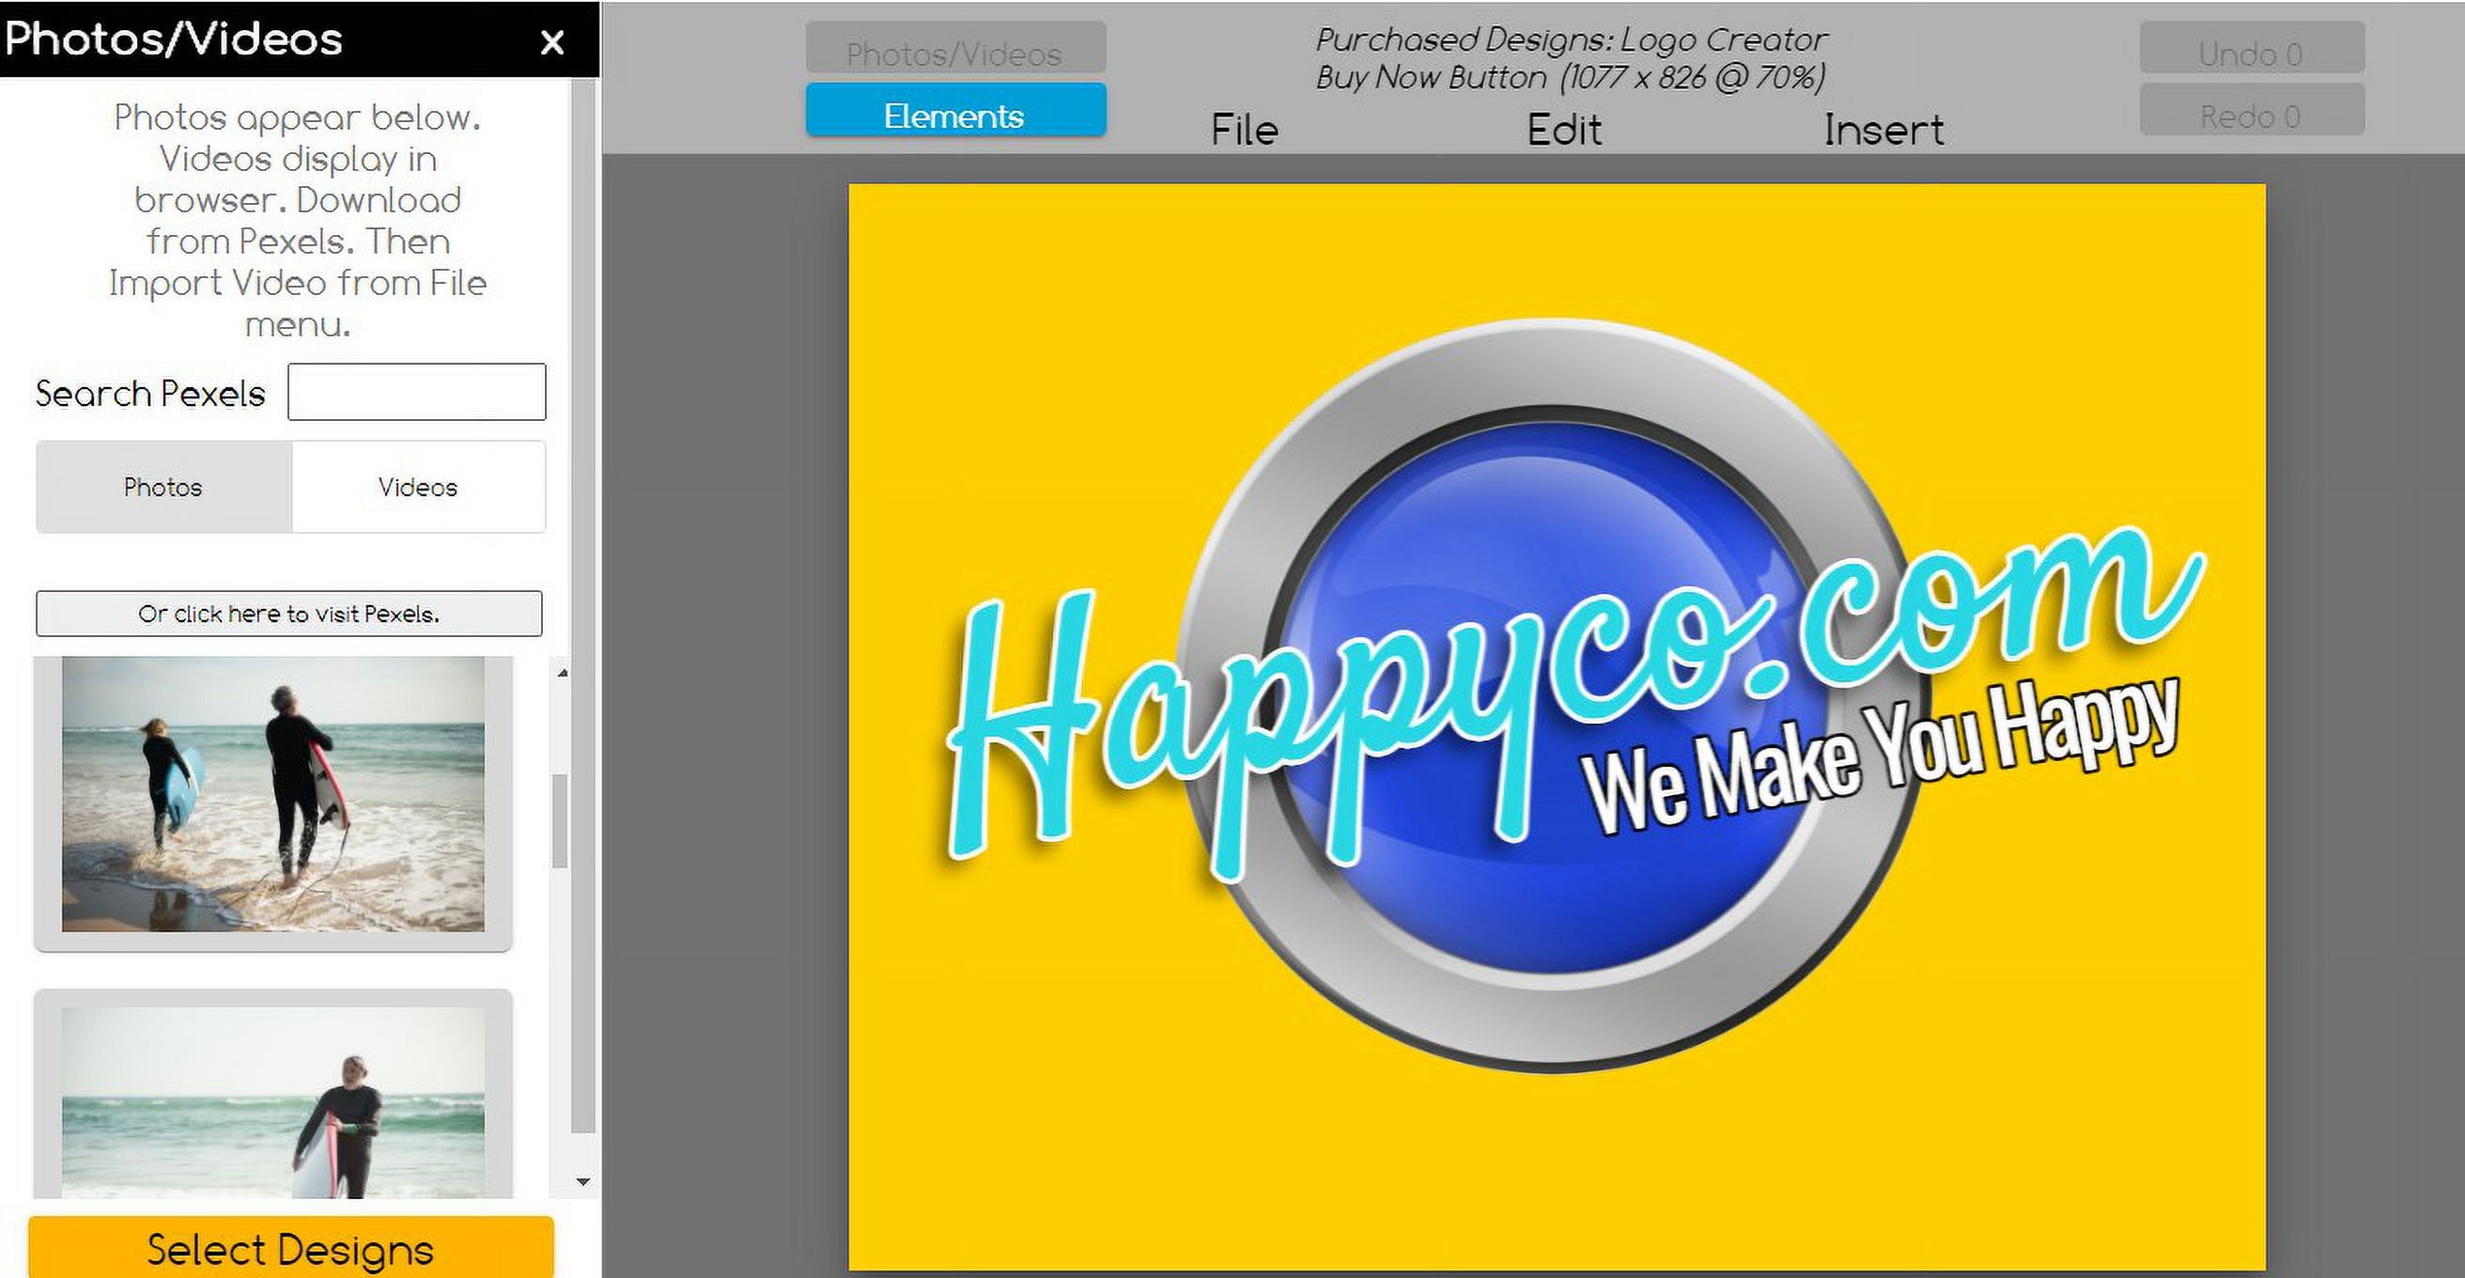Close the Photos/Videos panel with X
Image resolution: width=2465 pixels, height=1278 pixels.
pyautogui.click(x=551, y=42)
